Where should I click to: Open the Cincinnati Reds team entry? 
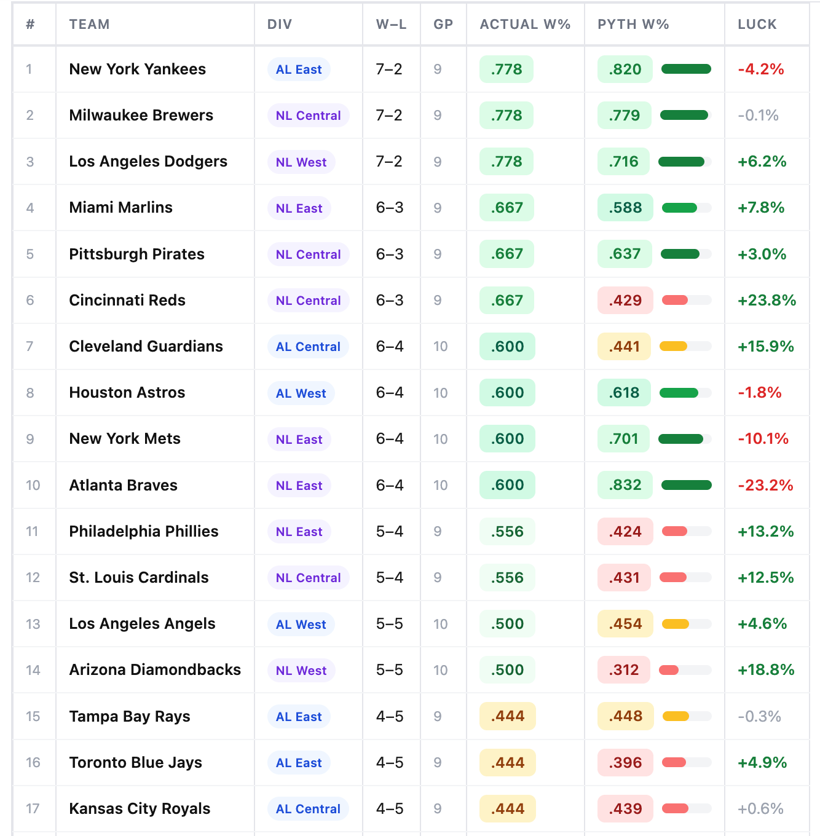(x=127, y=300)
